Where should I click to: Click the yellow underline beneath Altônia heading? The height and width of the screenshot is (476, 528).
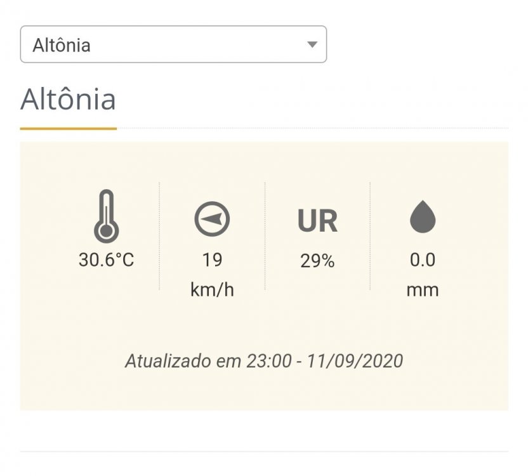click(x=68, y=128)
